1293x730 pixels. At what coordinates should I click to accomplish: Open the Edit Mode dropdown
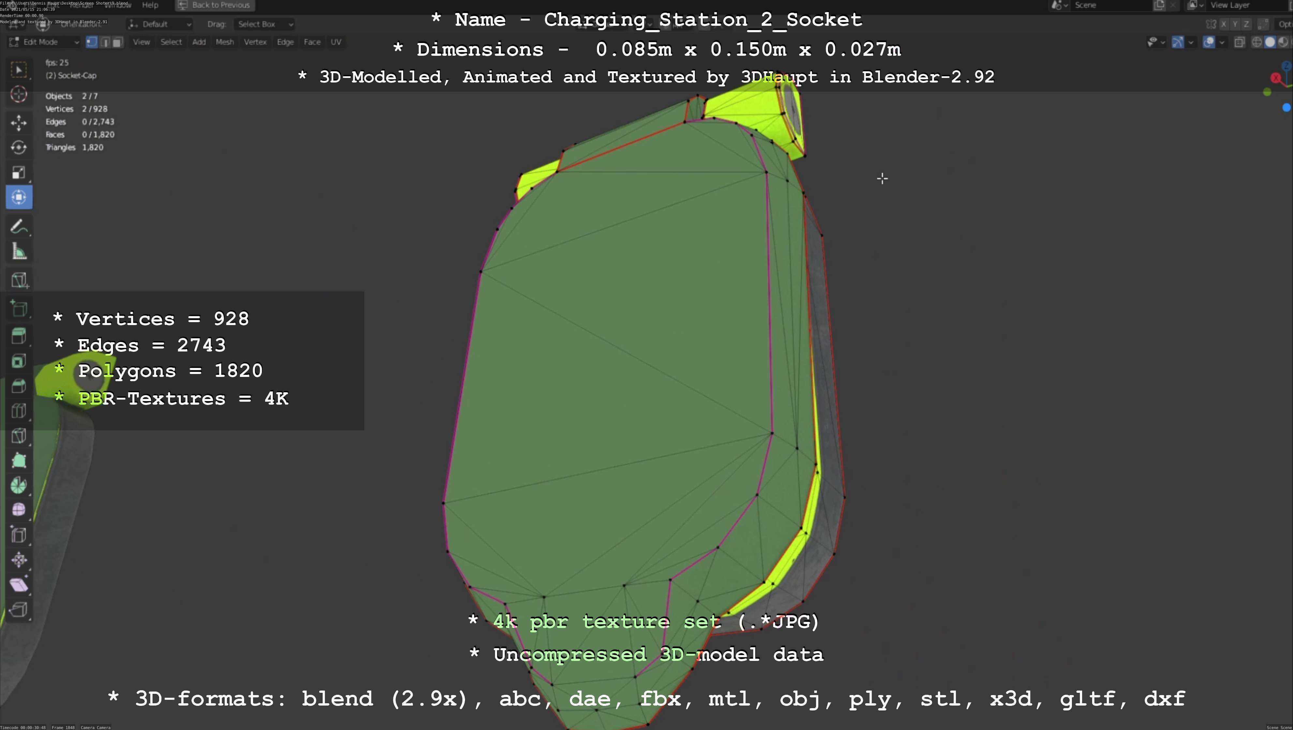click(x=44, y=42)
